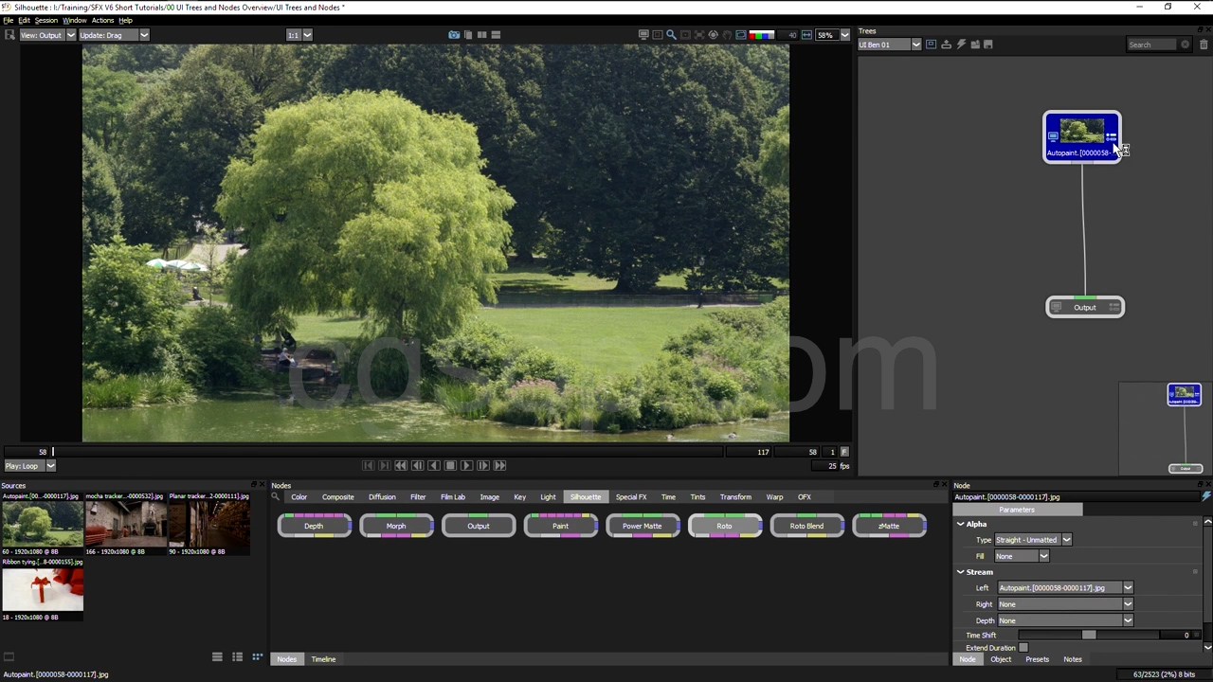The width and height of the screenshot is (1213, 682).
Task: Collapse the Alpha section
Action: (960, 524)
